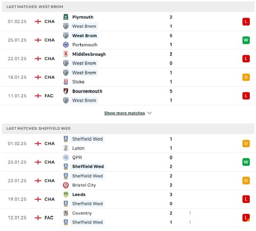Click the Bristol City club crest icon
The image size is (256, 231).
66,185
